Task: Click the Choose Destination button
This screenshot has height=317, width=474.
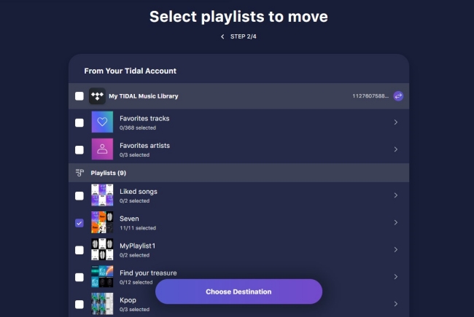Action: [x=238, y=291]
